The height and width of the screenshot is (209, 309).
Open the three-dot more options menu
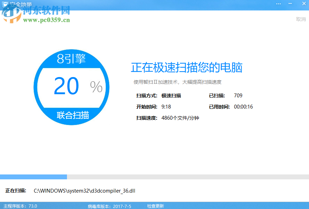[278, 4]
